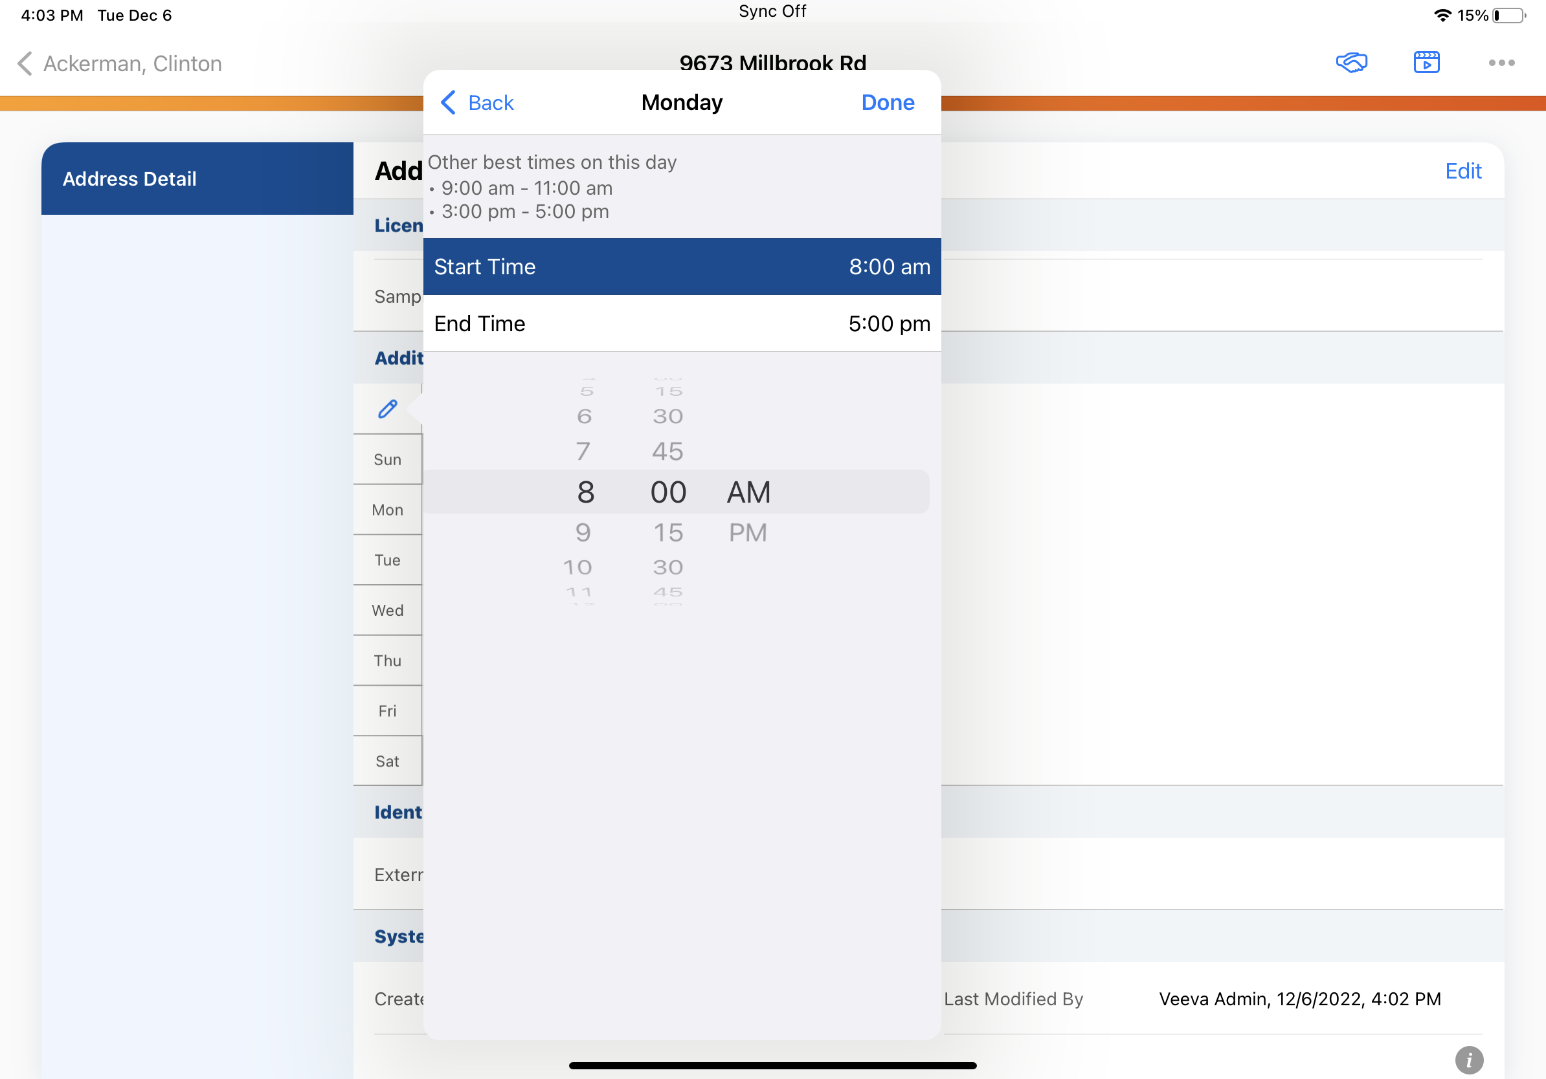The width and height of the screenshot is (1546, 1079).
Task: Tap the Wi-Fi status icon
Action: [x=1442, y=15]
